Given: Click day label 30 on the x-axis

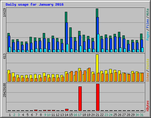Looking at the screenshot, I should [x=137, y=115].
